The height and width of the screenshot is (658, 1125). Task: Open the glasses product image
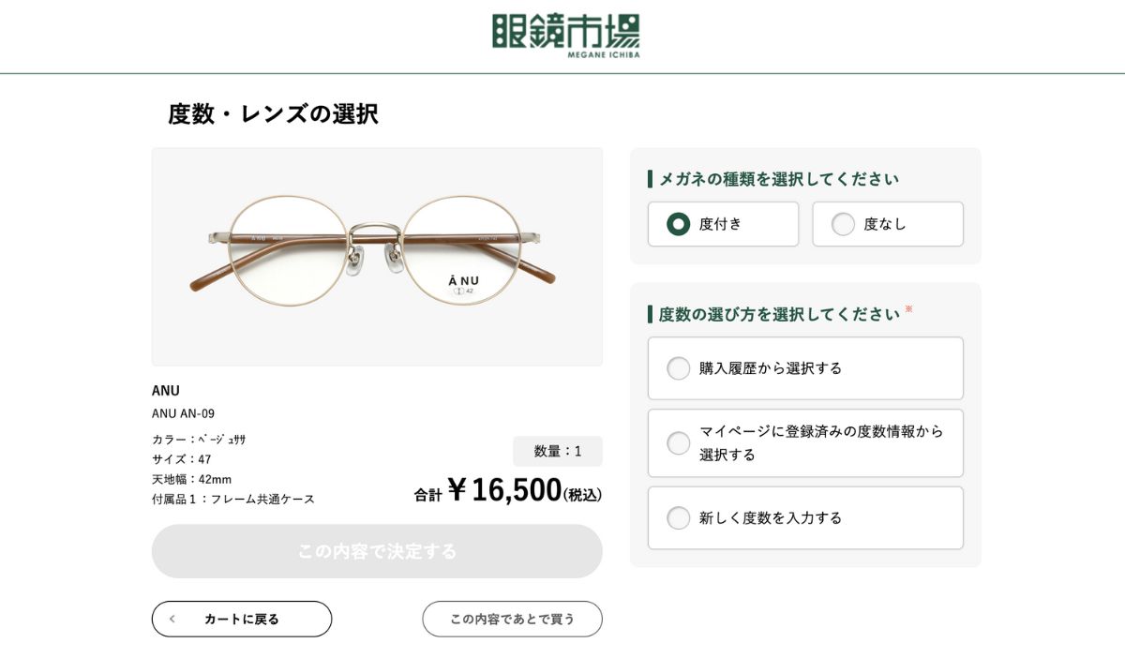coord(377,256)
